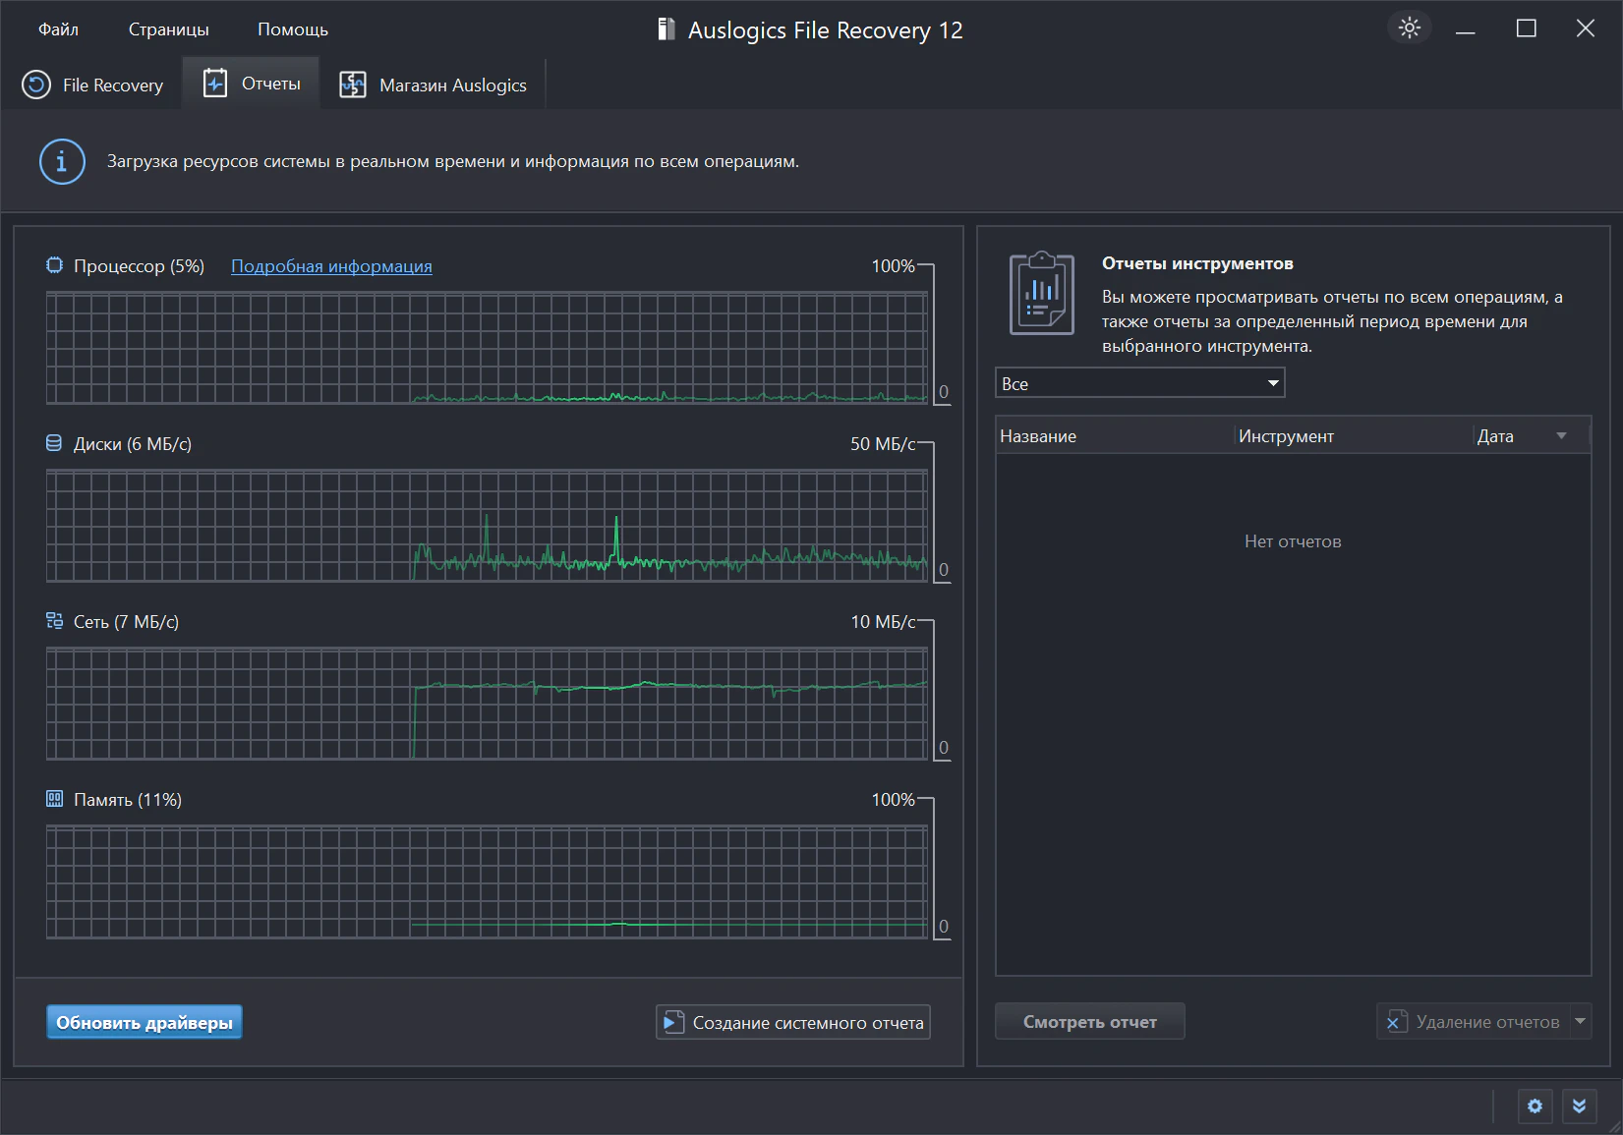
Task: Open the Страницы menu
Action: pyautogui.click(x=168, y=29)
